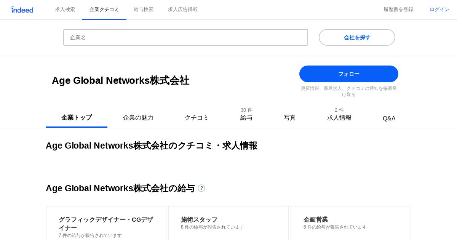457x240 pixels.
Task: Click the フォロー button
Action: point(349,74)
